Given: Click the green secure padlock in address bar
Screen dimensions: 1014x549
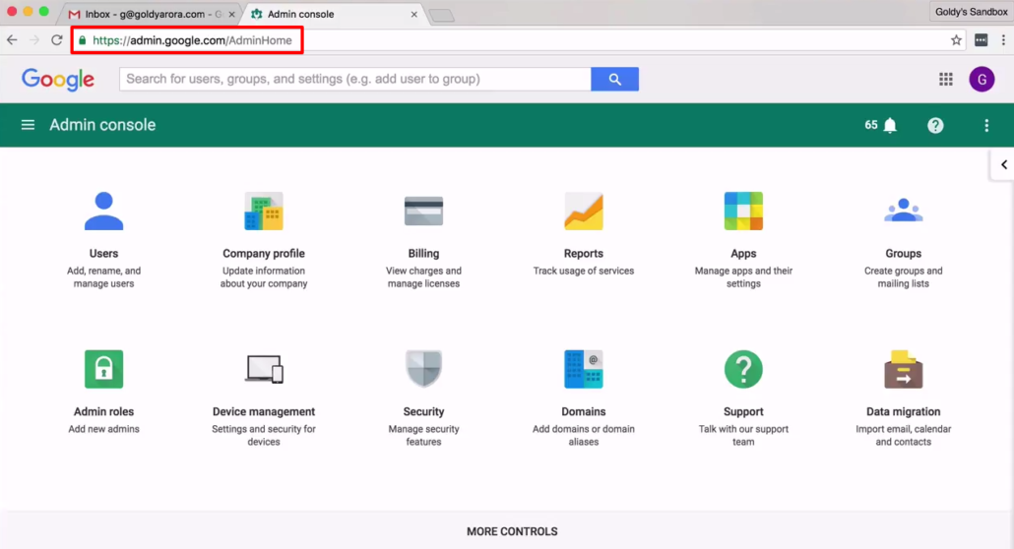Looking at the screenshot, I should (82, 40).
